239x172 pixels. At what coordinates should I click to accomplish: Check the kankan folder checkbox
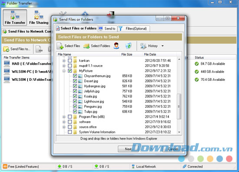click(70, 61)
